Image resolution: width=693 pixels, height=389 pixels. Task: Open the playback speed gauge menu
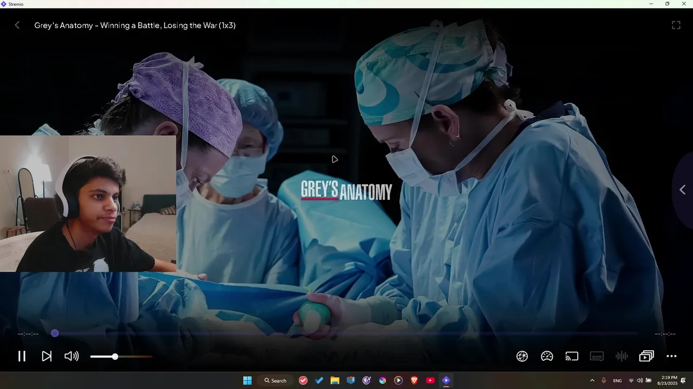tap(547, 356)
